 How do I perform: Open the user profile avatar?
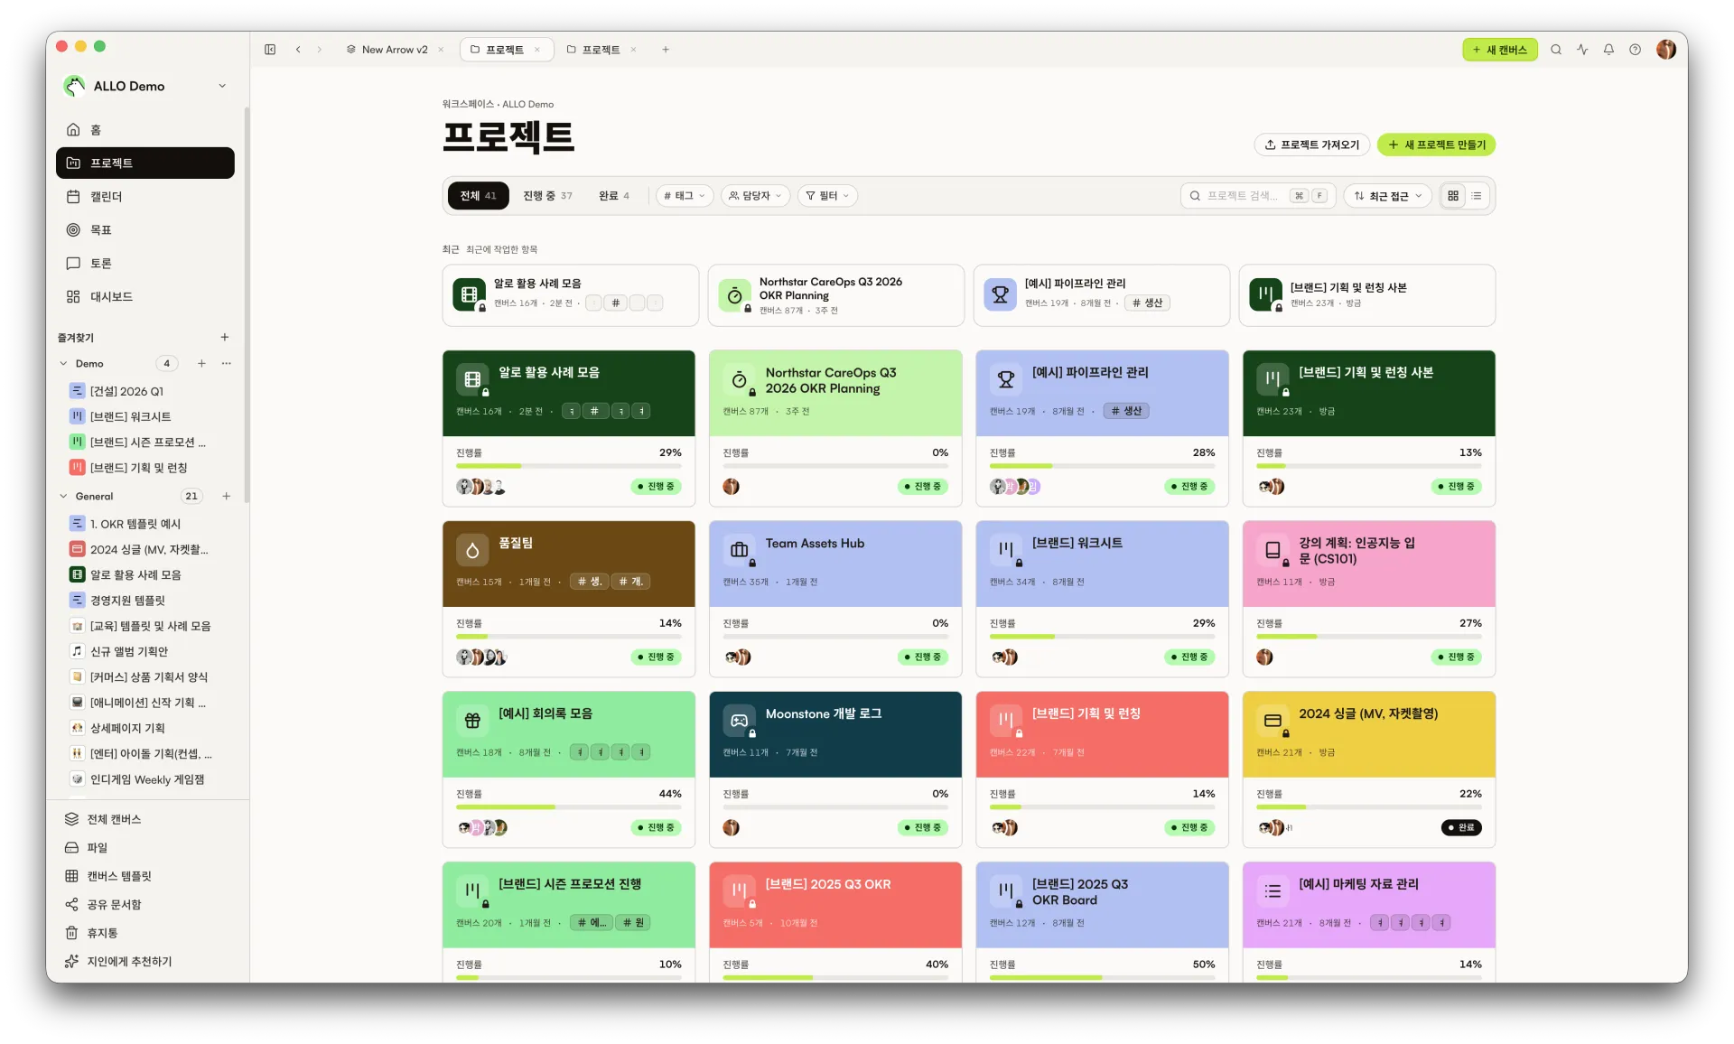click(x=1666, y=50)
